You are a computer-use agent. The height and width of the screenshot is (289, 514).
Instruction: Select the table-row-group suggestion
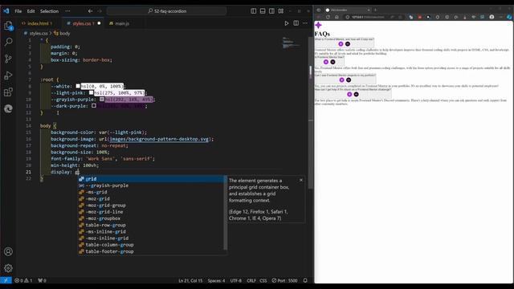click(x=151, y=225)
